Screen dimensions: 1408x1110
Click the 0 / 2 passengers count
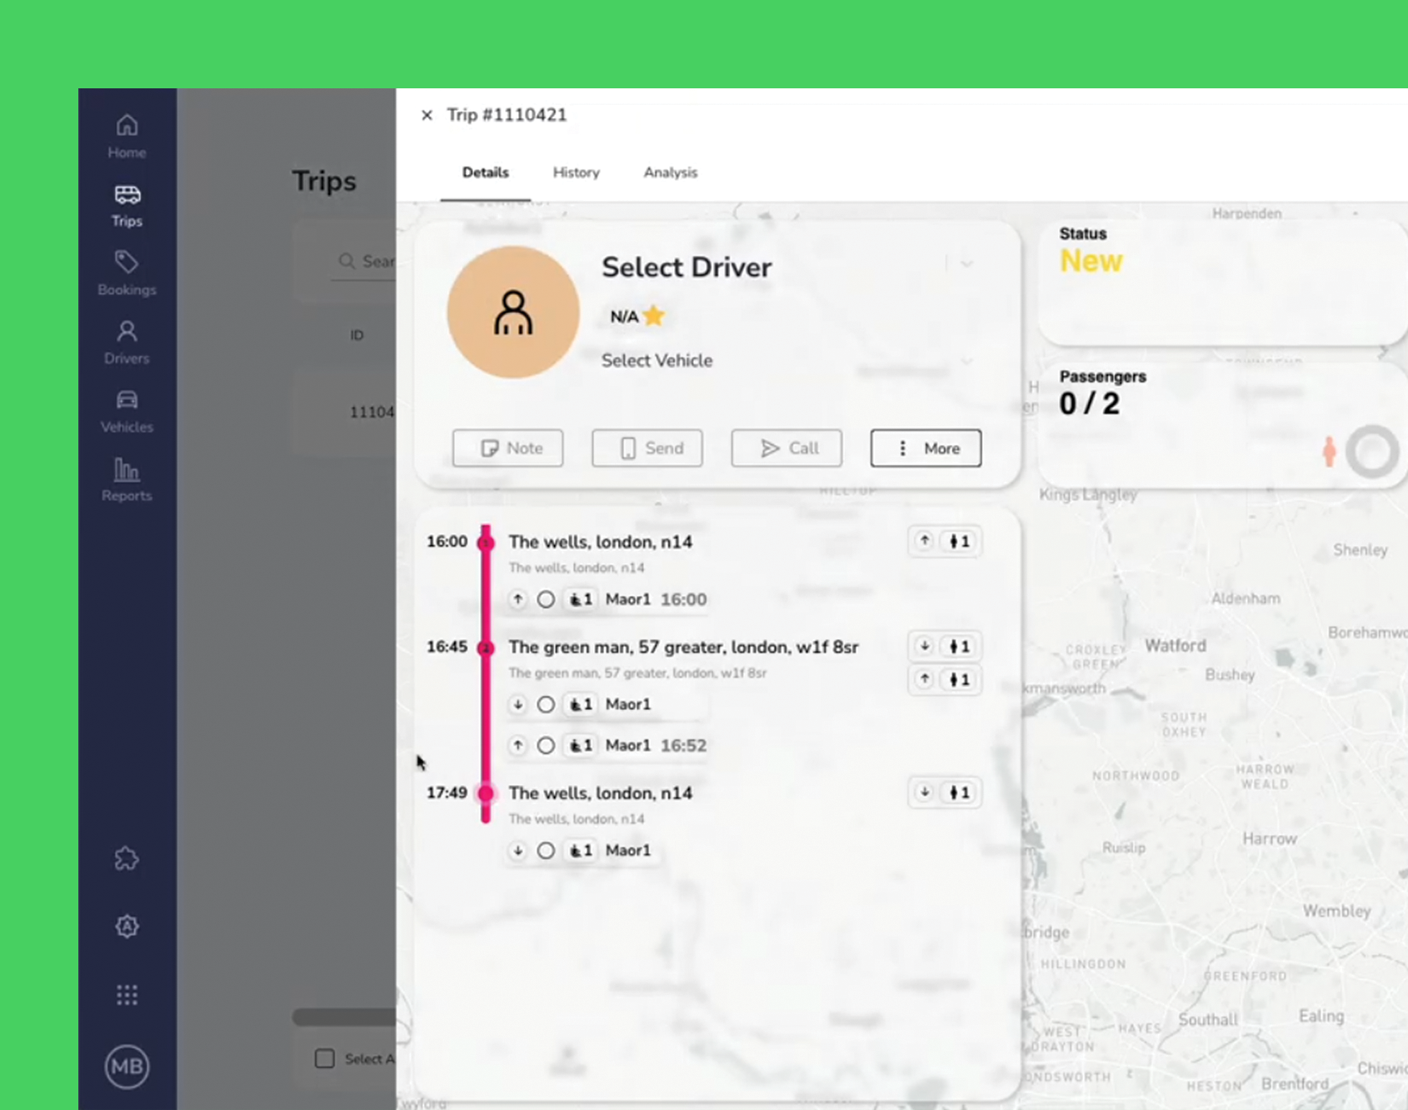pos(1089,404)
